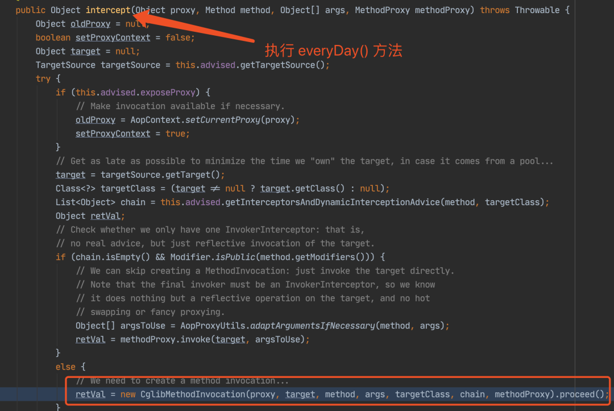Viewport: 614px width, 411px height.
Task: Click the red everyDay() annotation text
Action: pos(333,51)
